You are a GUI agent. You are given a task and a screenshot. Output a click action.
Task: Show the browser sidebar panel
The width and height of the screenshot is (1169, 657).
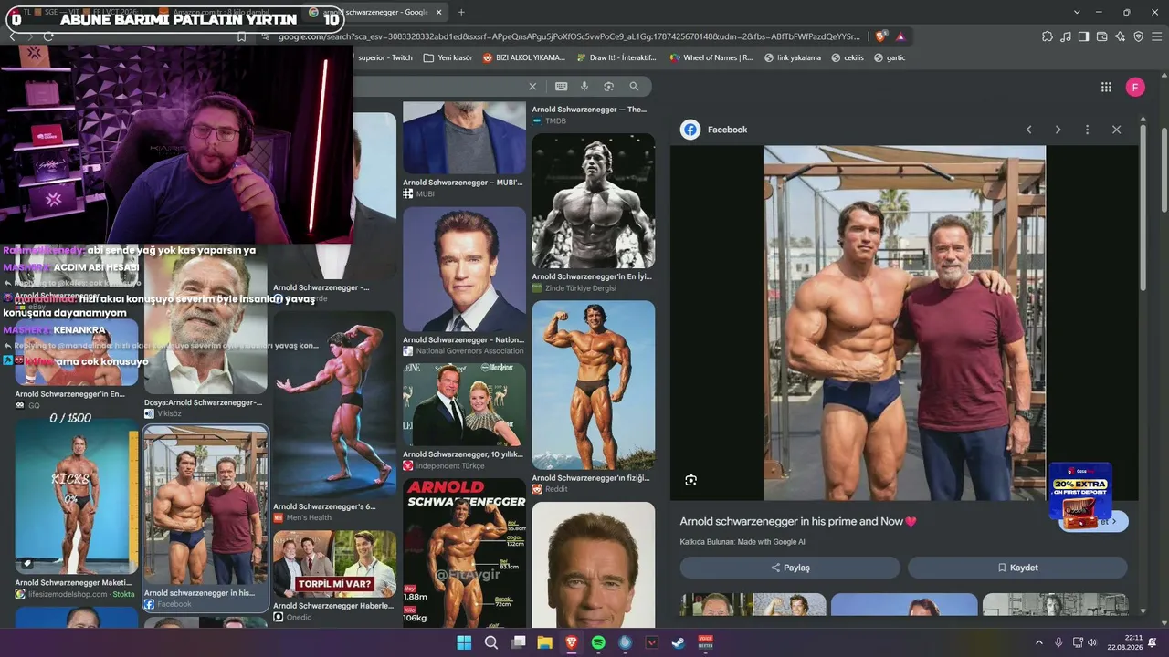click(x=1084, y=36)
